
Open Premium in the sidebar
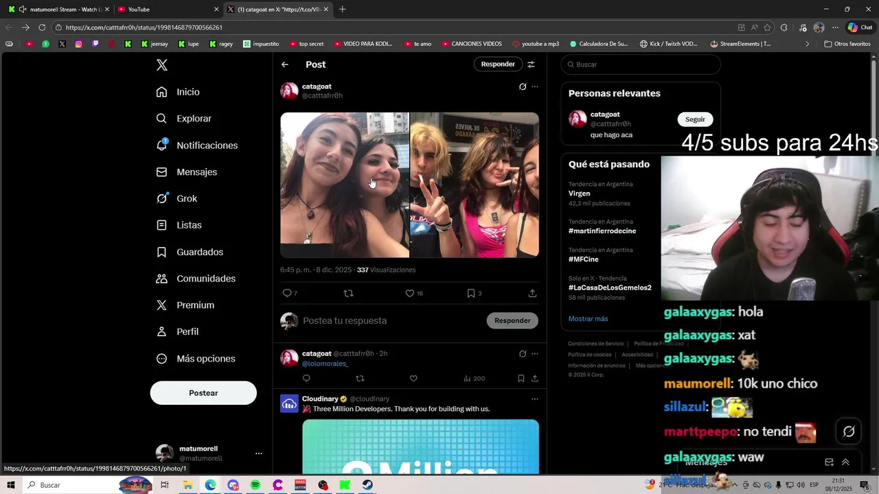[x=185, y=305]
